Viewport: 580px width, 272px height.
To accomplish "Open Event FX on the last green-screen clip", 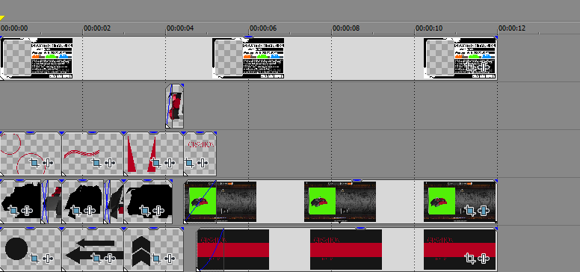I will click(483, 211).
